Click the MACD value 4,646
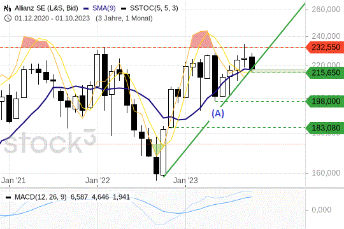Viewport: 344px width, 229px height. [100, 197]
